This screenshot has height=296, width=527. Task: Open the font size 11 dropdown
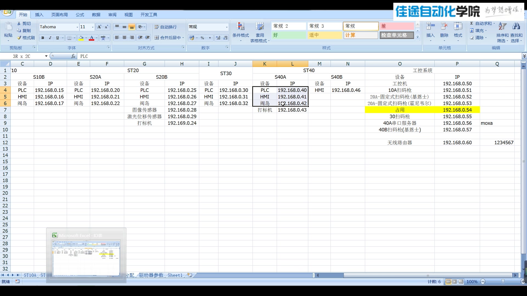pyautogui.click(x=92, y=27)
